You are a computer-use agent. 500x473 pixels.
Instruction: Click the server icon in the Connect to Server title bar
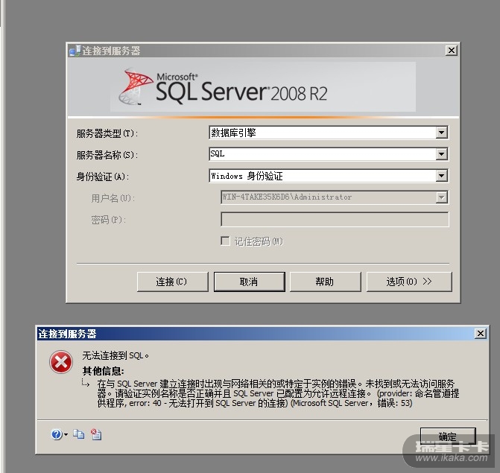coord(75,51)
